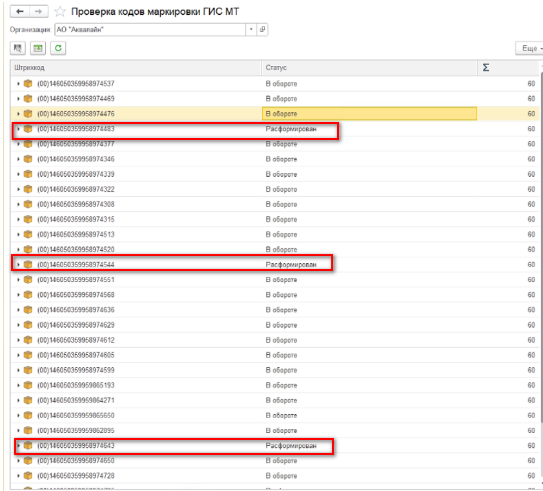Open the Организация dropdown list

(251, 30)
